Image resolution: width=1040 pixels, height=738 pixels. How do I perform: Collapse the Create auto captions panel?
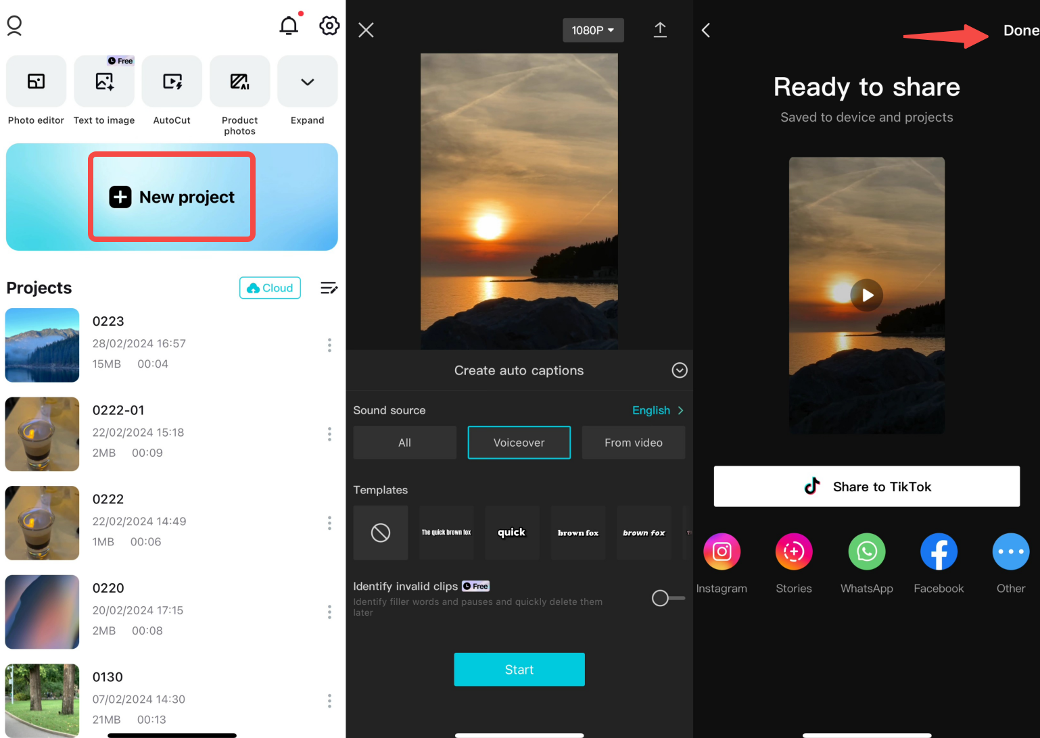coord(679,370)
